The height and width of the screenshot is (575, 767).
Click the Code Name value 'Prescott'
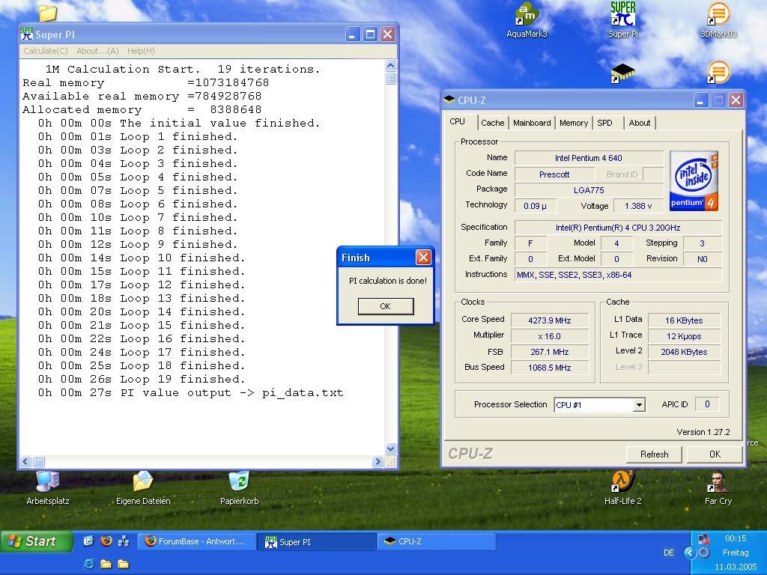[554, 174]
